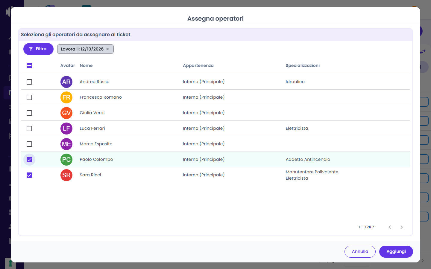The image size is (431, 269).
Task: Sort by the Nome column header
Action: pyautogui.click(x=86, y=65)
